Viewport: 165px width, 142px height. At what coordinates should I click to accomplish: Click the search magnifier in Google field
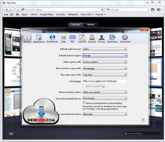point(108,9)
